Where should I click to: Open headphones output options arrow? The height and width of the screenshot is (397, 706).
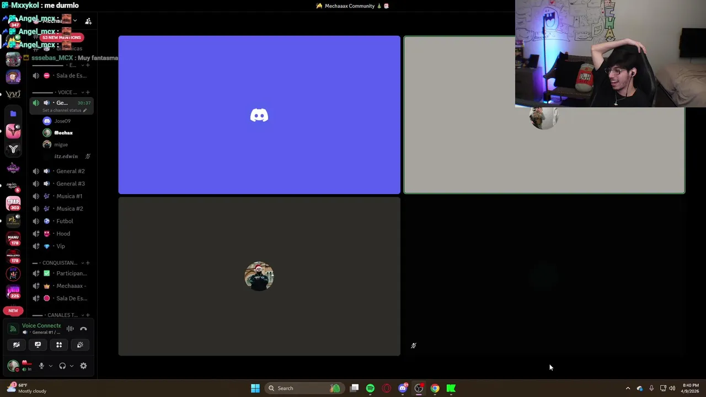click(71, 366)
